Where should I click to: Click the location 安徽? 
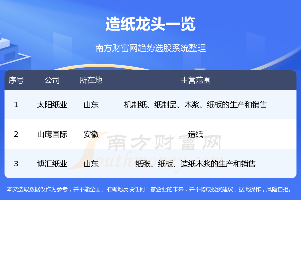(x=91, y=134)
